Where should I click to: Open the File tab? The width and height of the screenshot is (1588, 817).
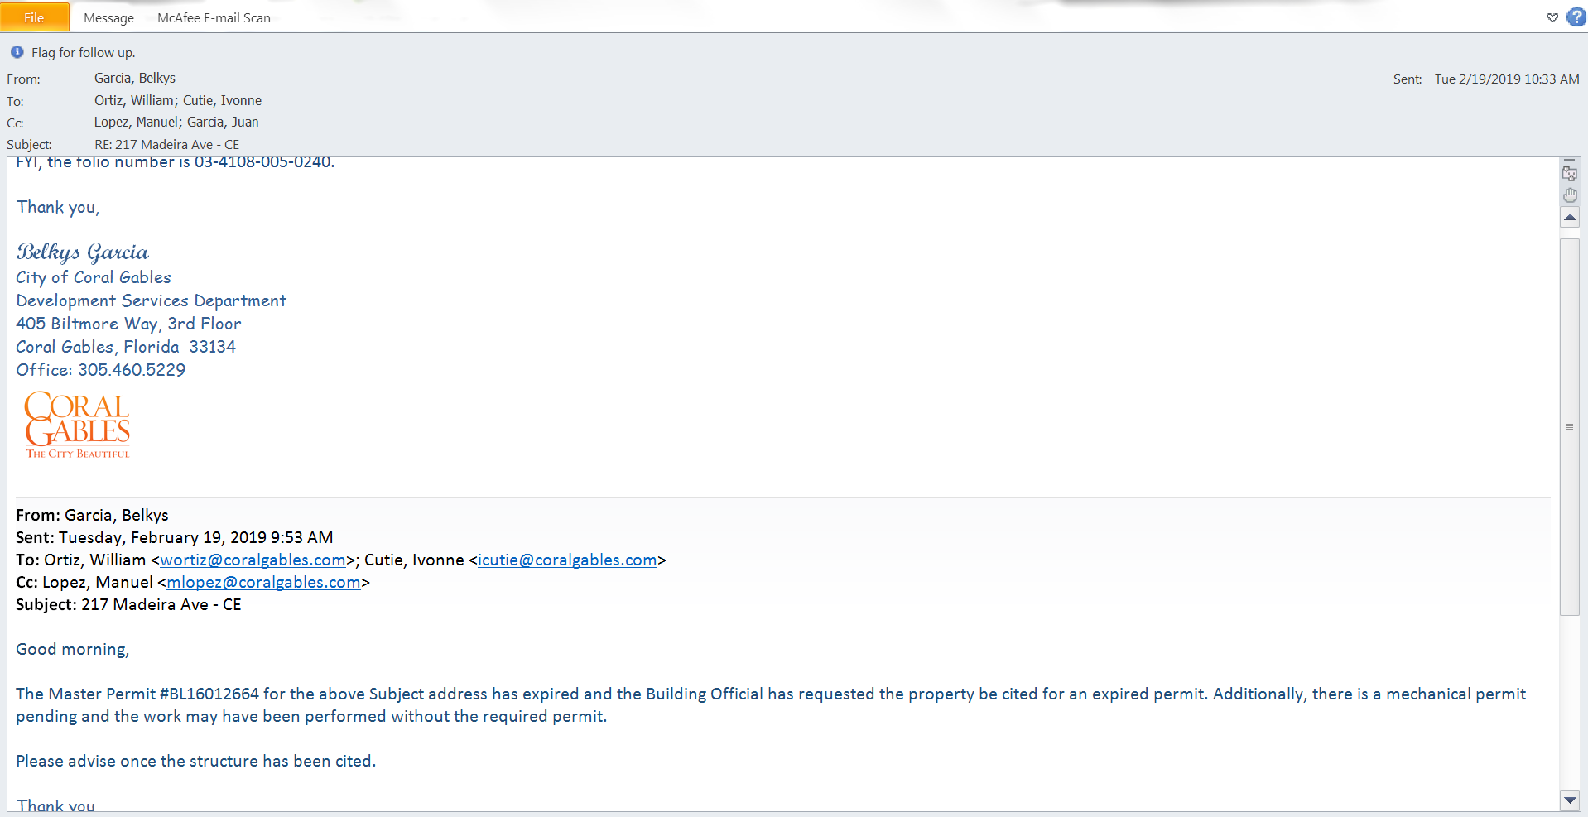[34, 17]
